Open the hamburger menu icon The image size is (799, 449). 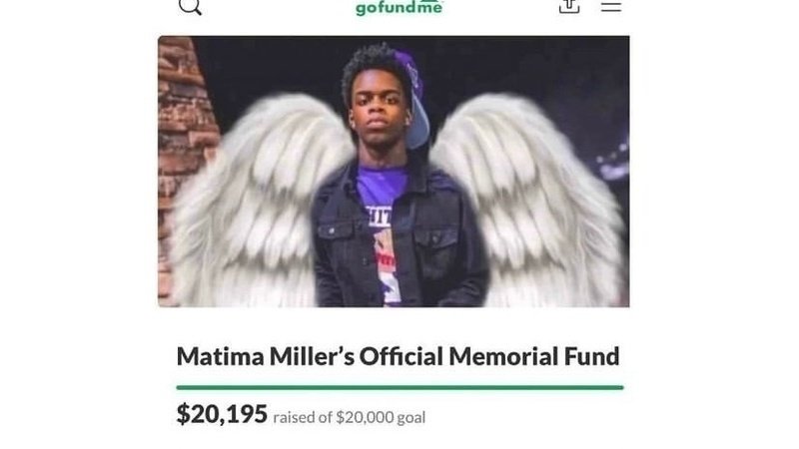(x=611, y=6)
